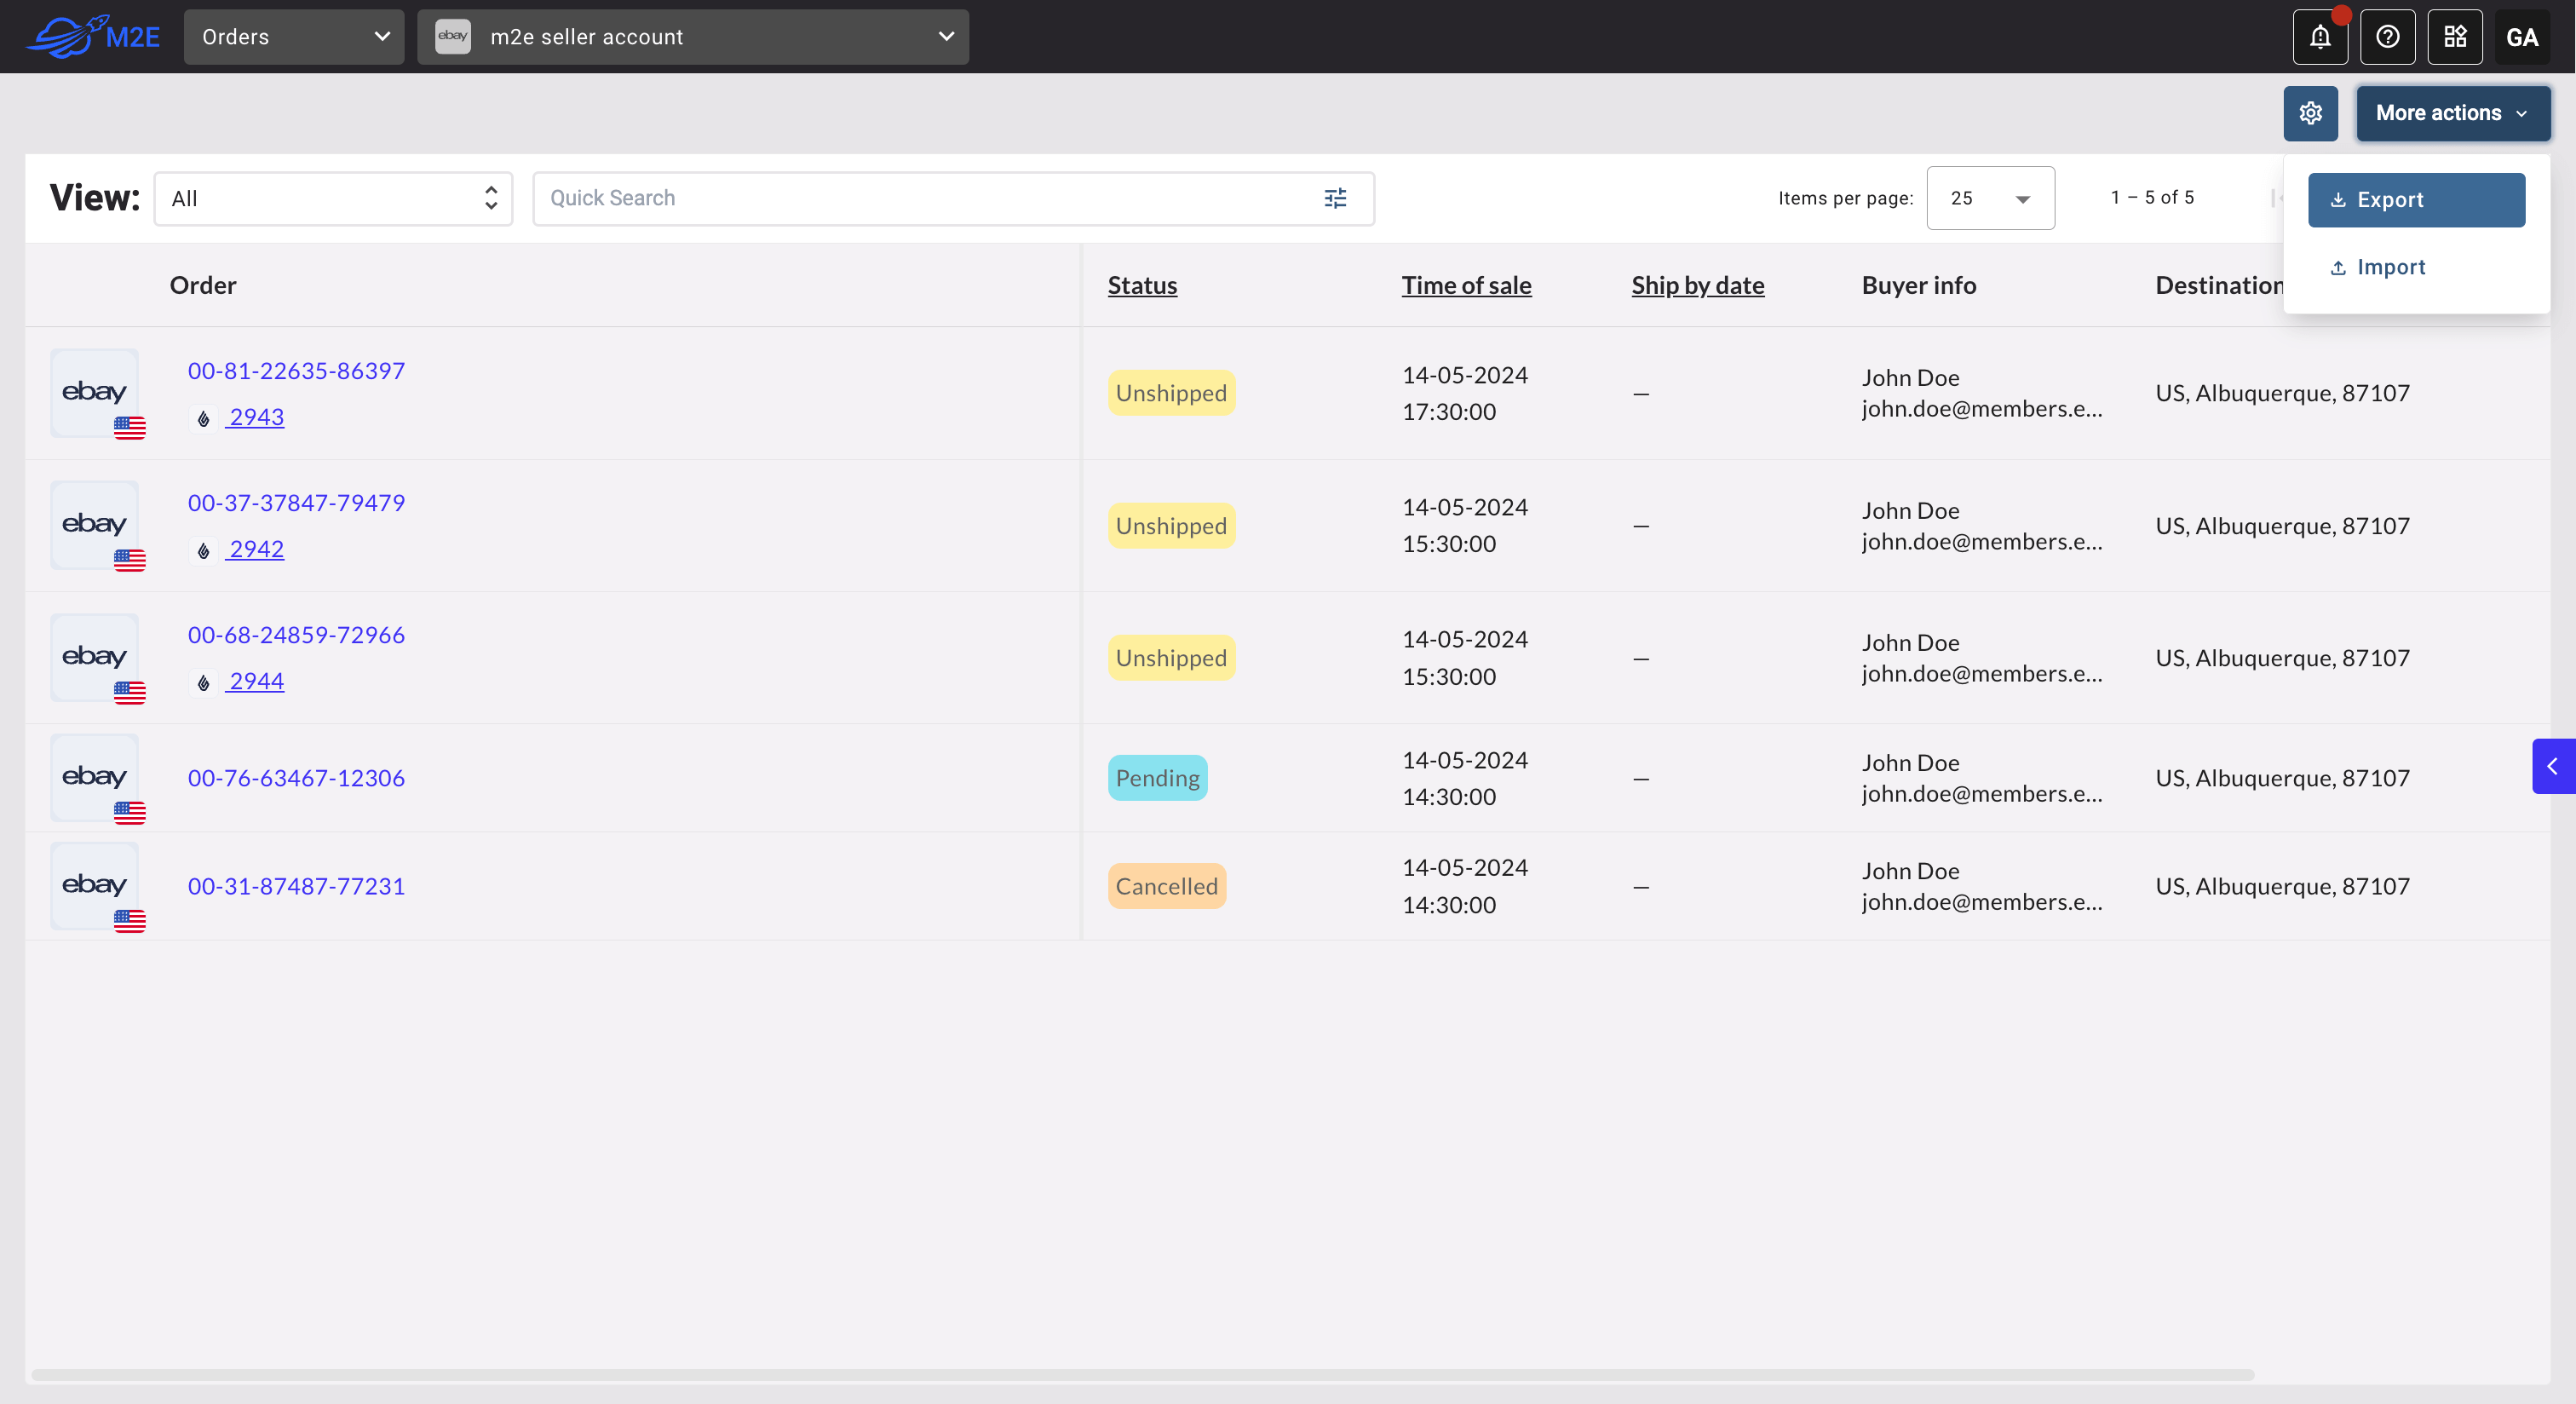The height and width of the screenshot is (1404, 2576).
Task: Open advanced filters icon in Quick Search
Action: 1335,198
